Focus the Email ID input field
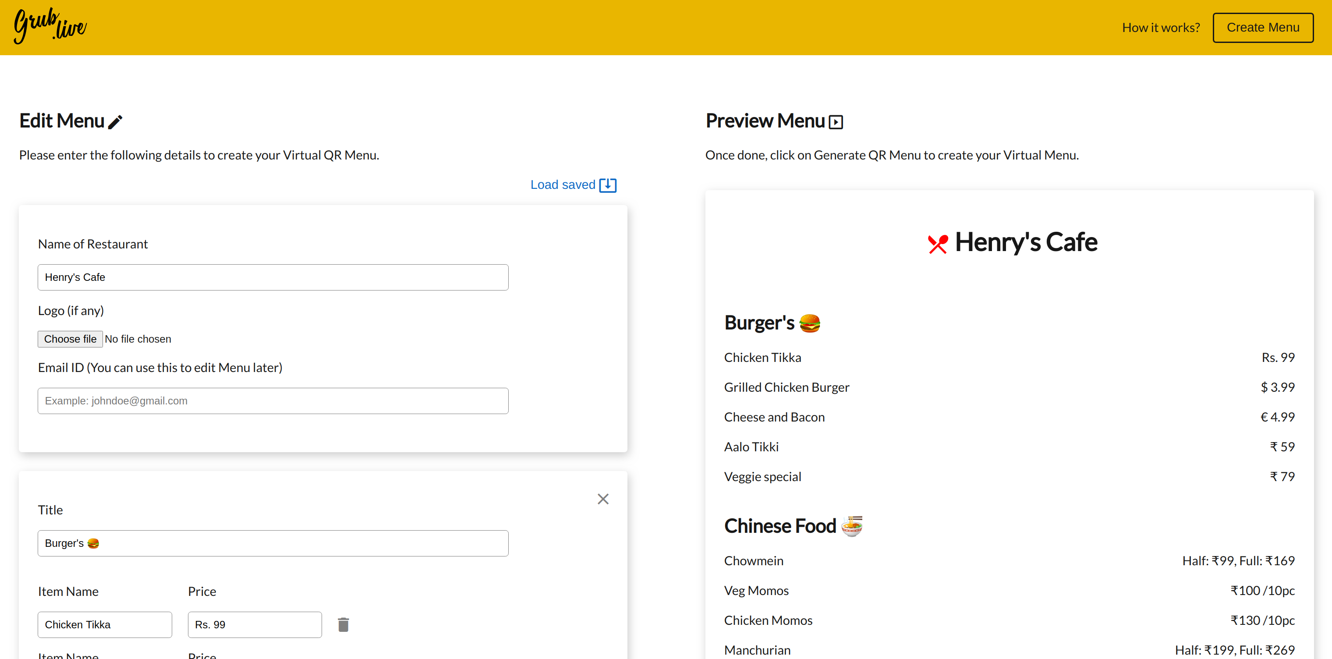1332x659 pixels. point(273,401)
